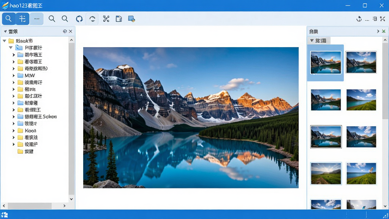Collapse the folder panel header triangle
The width and height of the screenshot is (389, 219).
pos(5,32)
